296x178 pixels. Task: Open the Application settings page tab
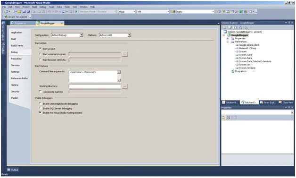[x=16, y=33]
